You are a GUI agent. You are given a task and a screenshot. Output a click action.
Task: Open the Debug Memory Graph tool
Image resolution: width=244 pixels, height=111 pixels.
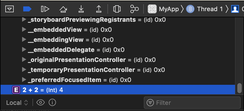134,9
